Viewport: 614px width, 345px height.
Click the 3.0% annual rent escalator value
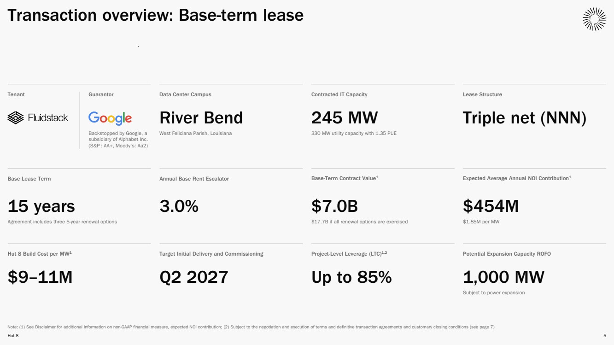[x=179, y=206]
